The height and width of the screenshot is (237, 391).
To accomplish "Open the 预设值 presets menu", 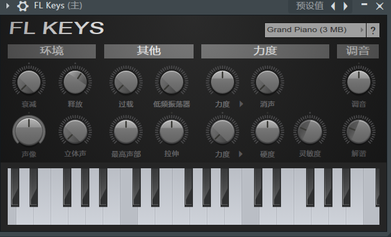I will 310,6.
